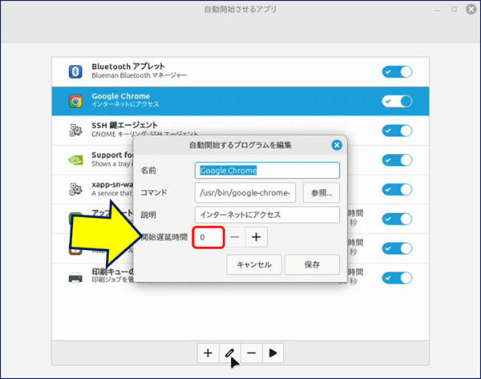Click the 開始遅延時間 value field
The width and height of the screenshot is (481, 379).
point(208,237)
